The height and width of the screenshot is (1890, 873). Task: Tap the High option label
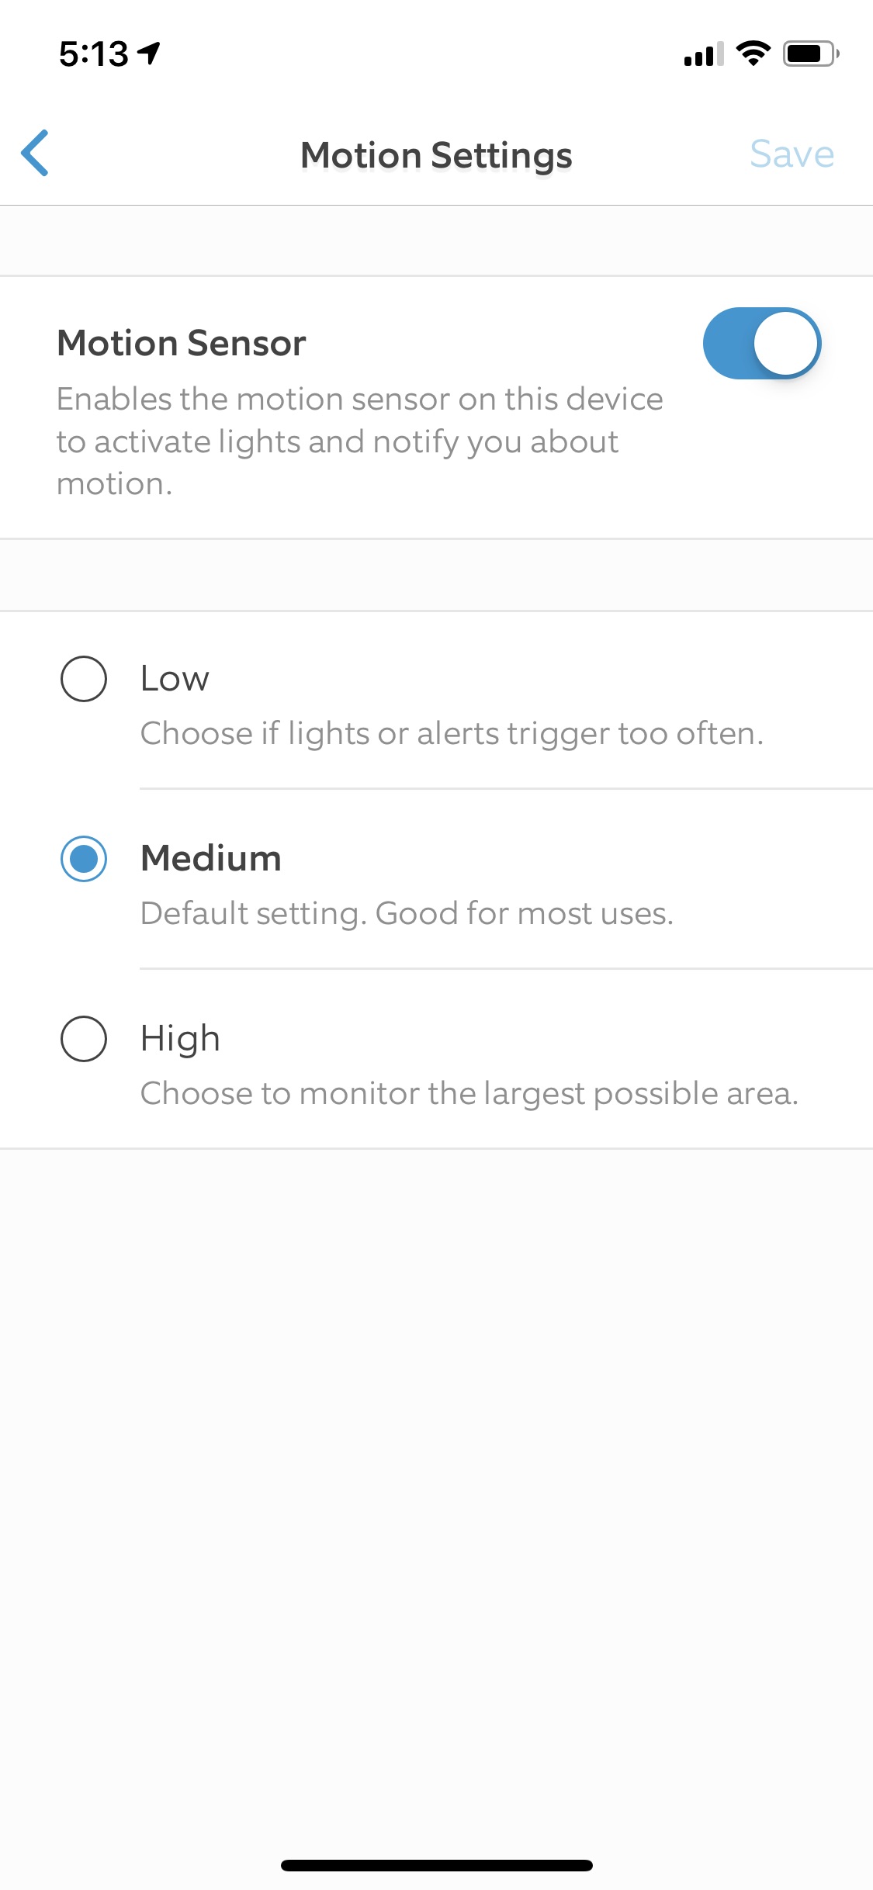click(x=181, y=1039)
